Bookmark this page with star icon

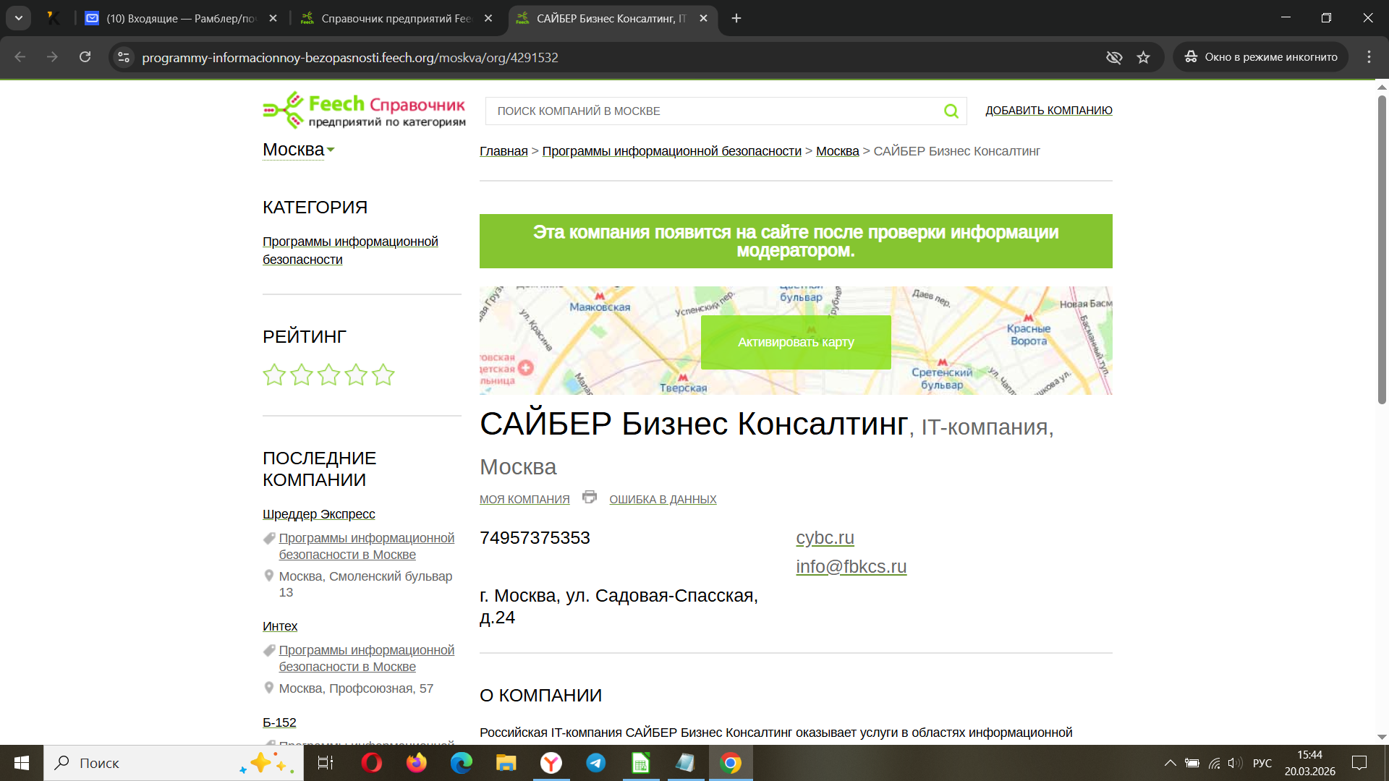[1143, 57]
